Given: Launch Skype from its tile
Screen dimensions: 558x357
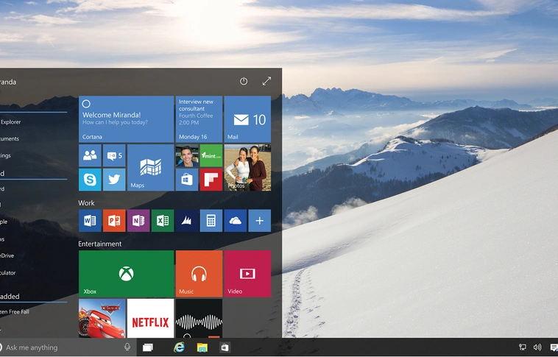Looking at the screenshot, I should coord(90,180).
